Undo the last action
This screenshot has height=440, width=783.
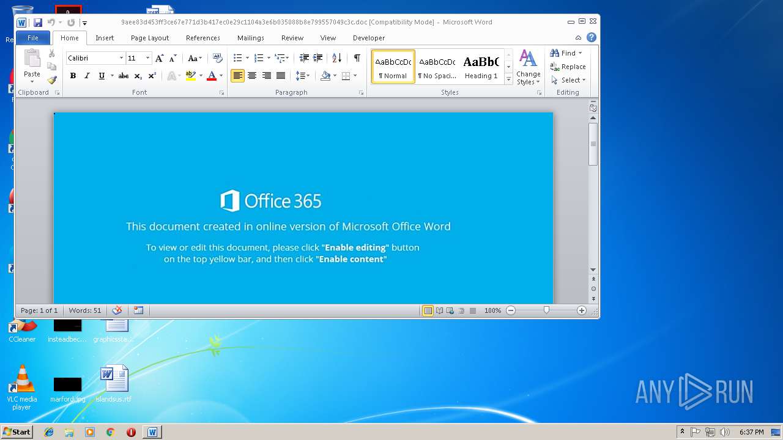[x=51, y=23]
